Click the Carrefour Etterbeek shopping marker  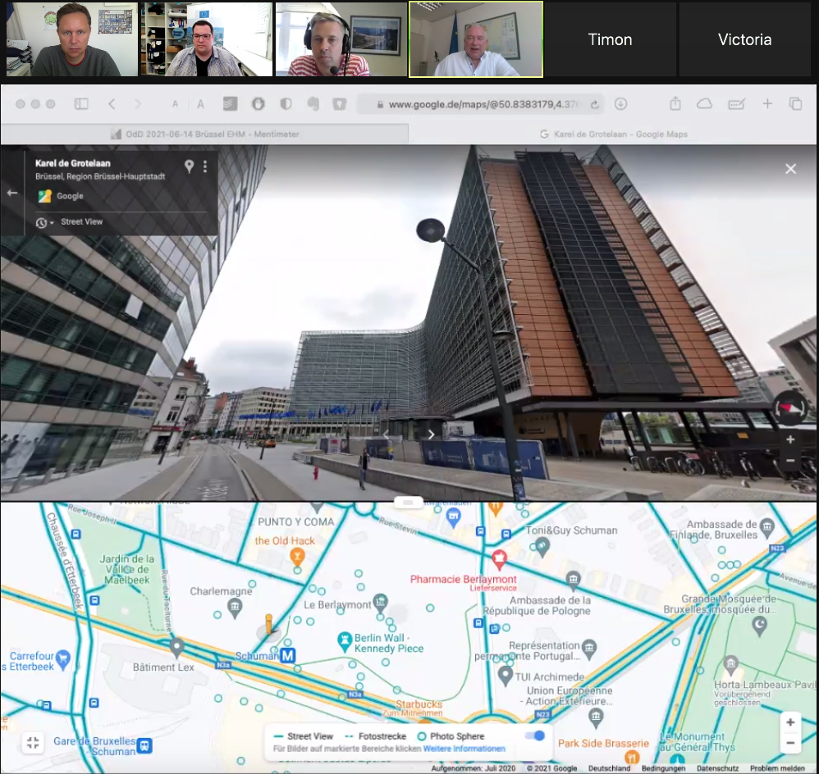click(x=62, y=658)
